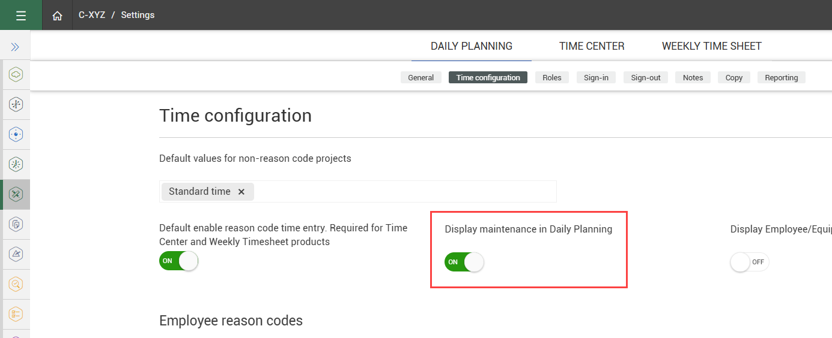Screen dimensions: 832x338
Task: Open the default values combo box
Action: tap(402, 192)
